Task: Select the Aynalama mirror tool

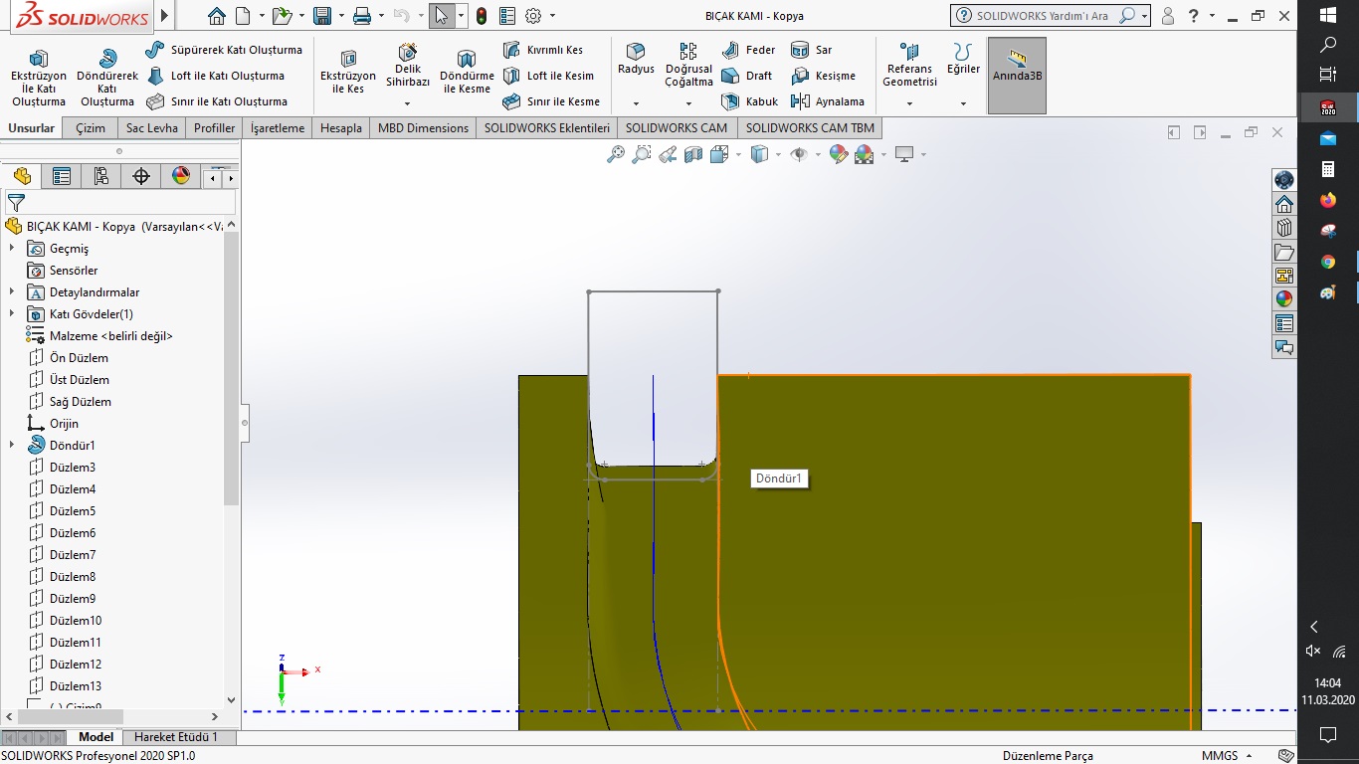Action: [828, 101]
